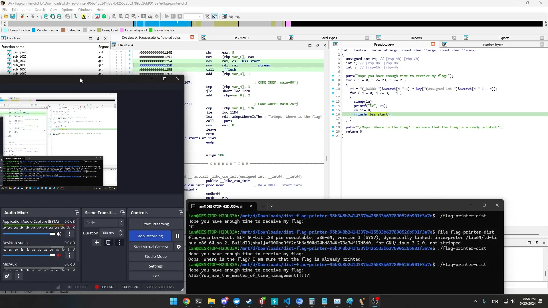Viewport: 548px width, 308px height.
Task: Select the sub_1030 function in Functions list
Action: click(x=19, y=61)
